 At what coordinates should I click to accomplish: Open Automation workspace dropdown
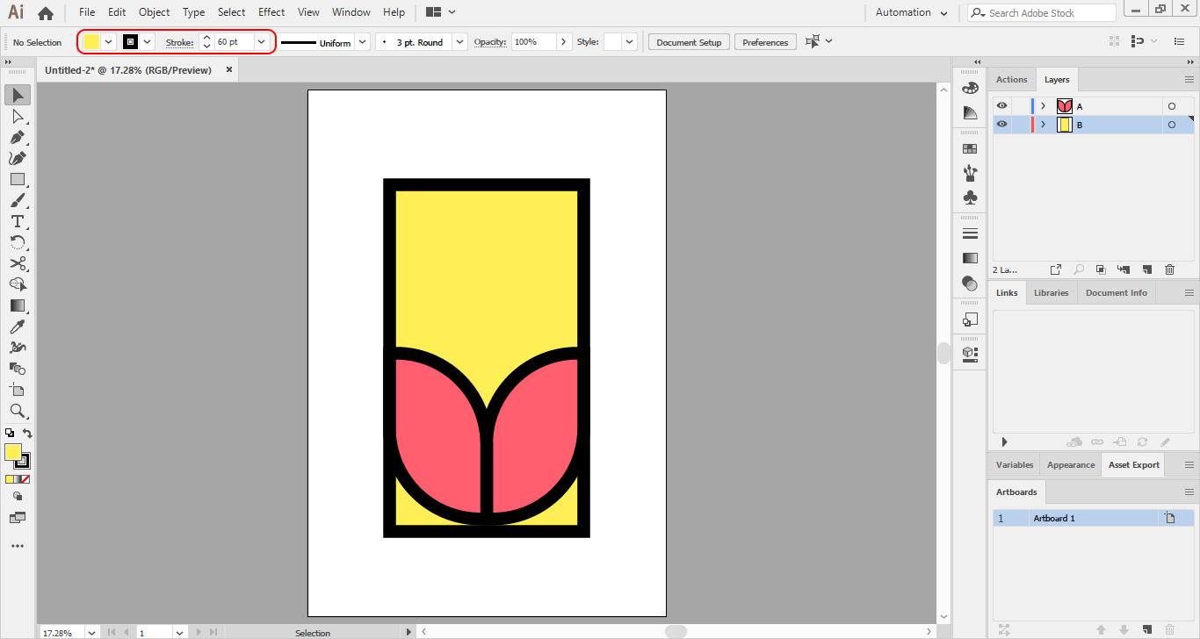click(x=912, y=13)
